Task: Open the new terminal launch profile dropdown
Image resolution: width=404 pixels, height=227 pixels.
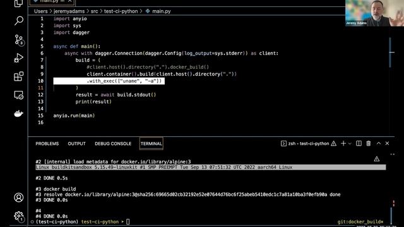Action: click(350, 144)
